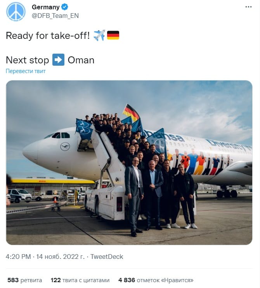
Task: View the 583 ретвита list
Action: click(25, 280)
